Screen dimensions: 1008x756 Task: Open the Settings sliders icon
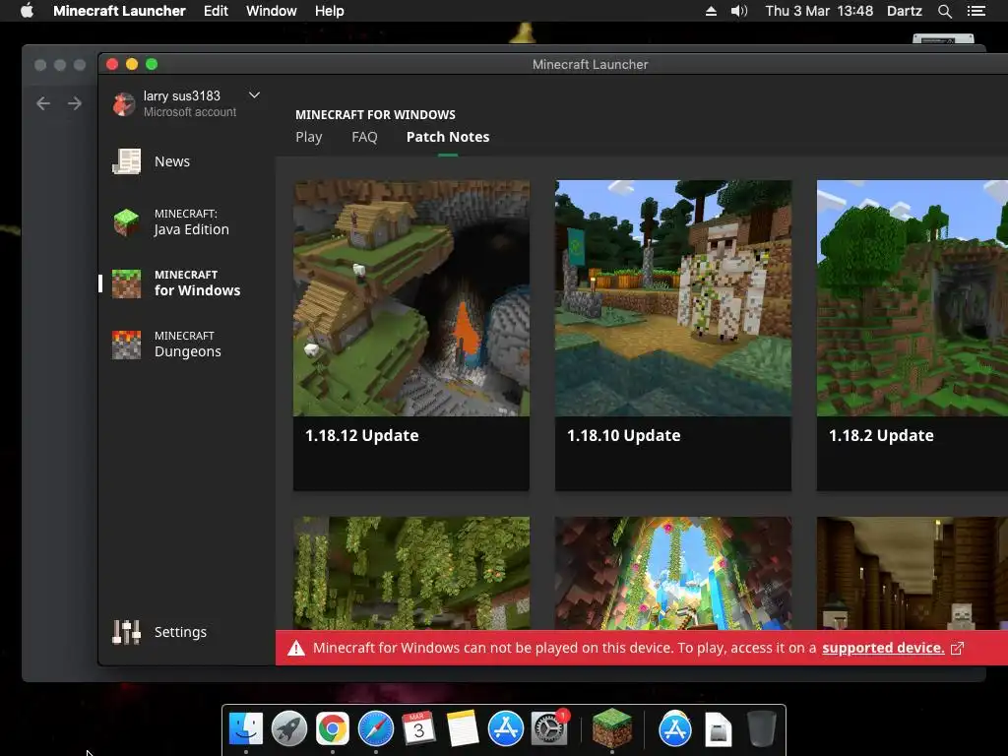127,632
